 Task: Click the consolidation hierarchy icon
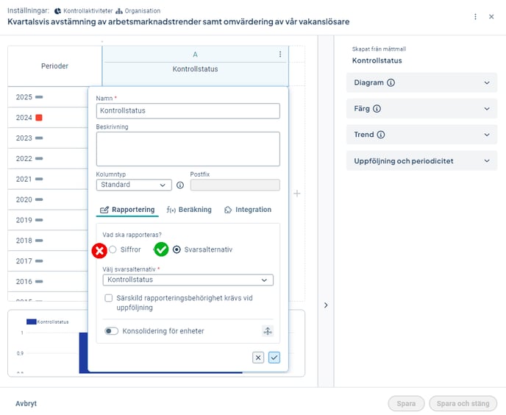click(268, 331)
